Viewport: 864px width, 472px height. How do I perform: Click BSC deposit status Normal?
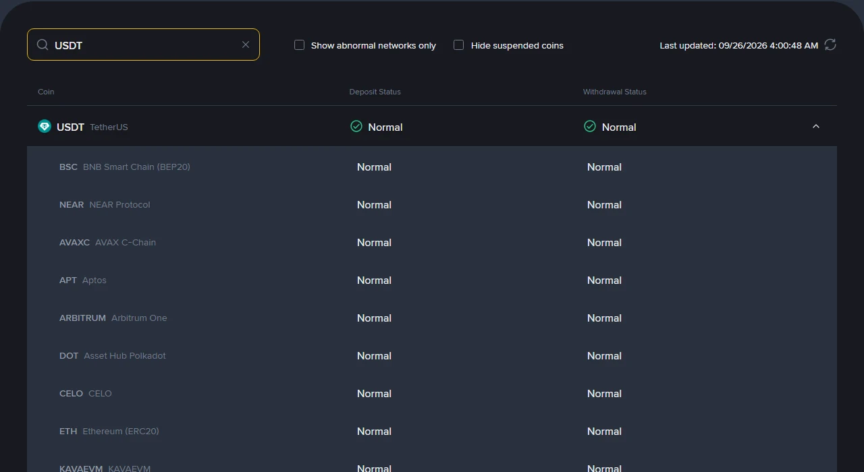(x=374, y=167)
